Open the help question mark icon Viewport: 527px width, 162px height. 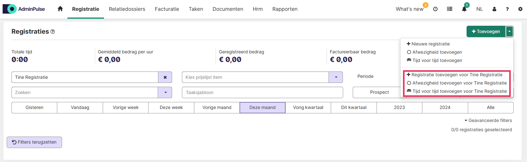tap(507, 9)
